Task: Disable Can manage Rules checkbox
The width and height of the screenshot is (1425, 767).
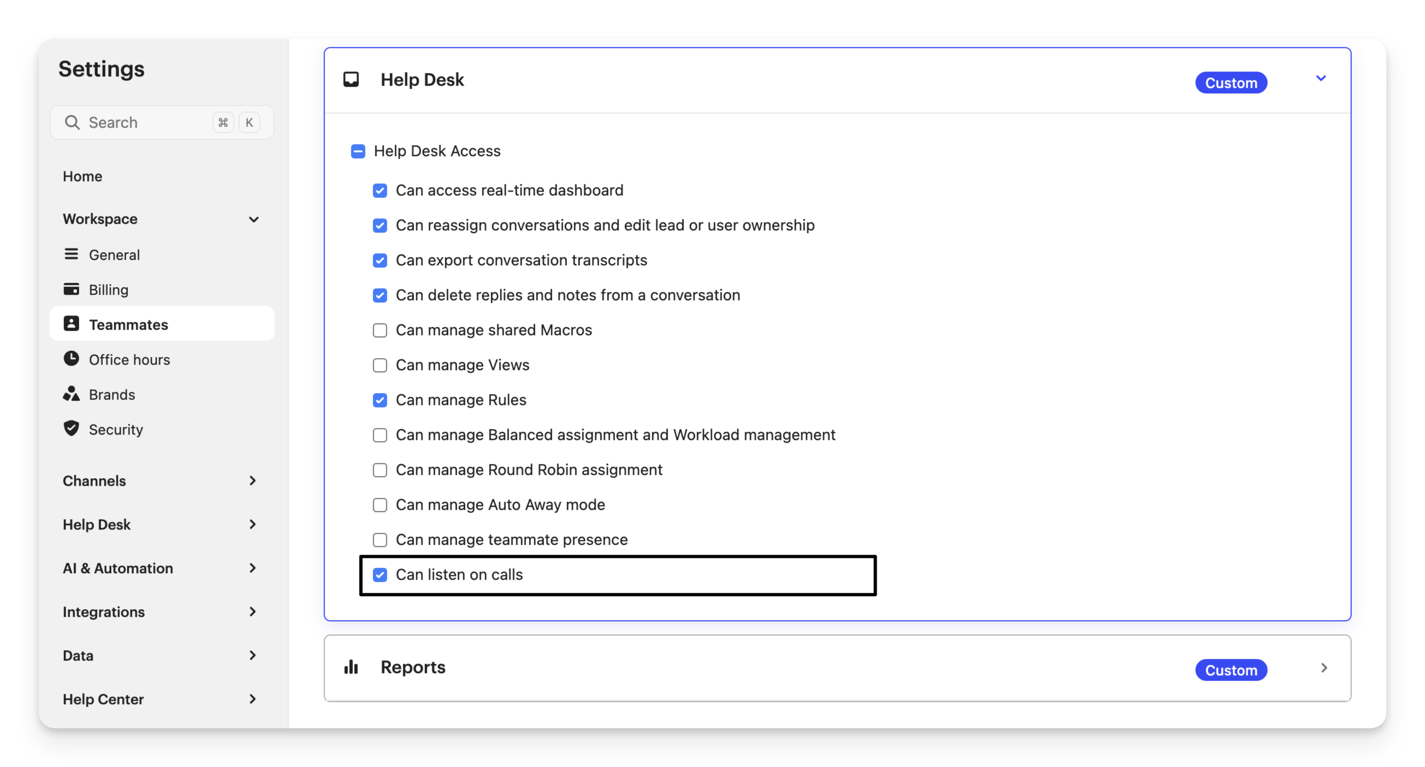Action: coord(380,400)
